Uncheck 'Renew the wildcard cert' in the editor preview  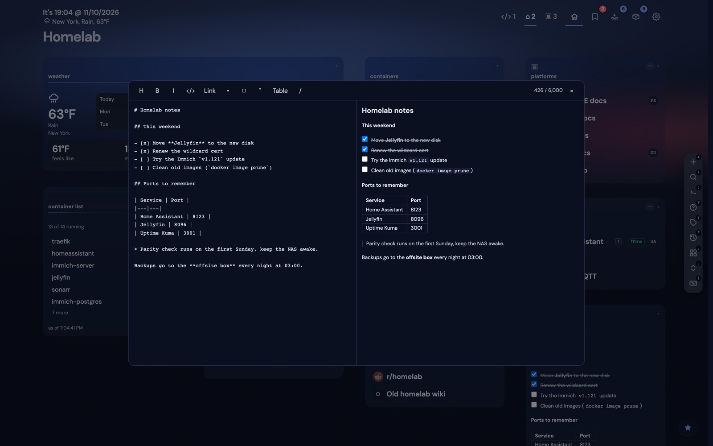(365, 149)
